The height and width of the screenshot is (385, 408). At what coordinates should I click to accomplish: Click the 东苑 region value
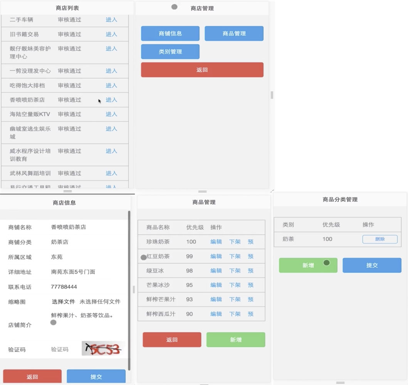57,257
